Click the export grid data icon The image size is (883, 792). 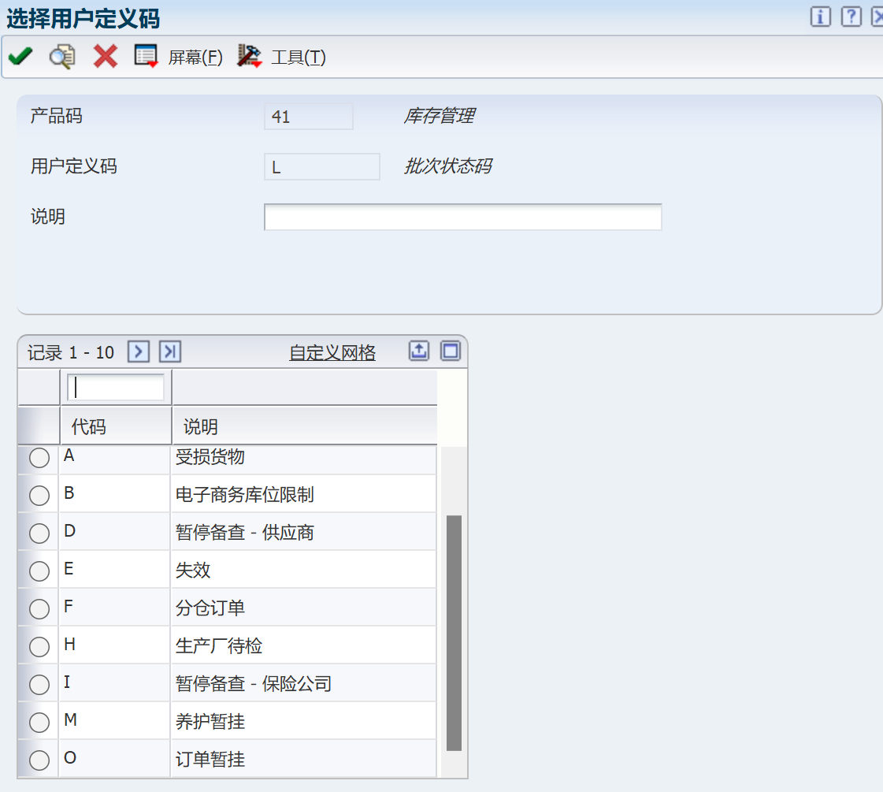418,351
